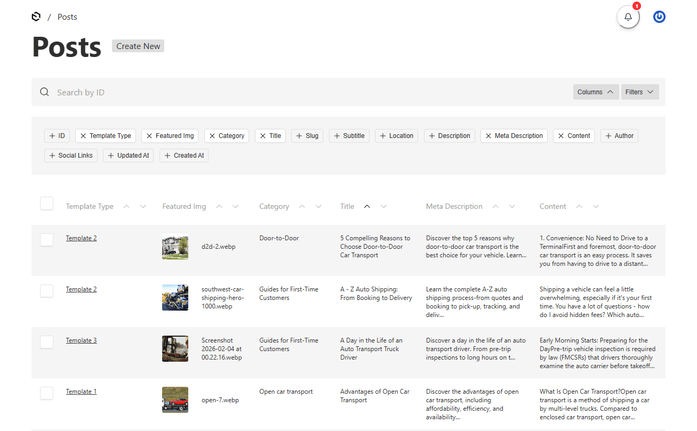Remove the Meta Description column chip
Viewport: 697px width, 431px height.
(514, 136)
